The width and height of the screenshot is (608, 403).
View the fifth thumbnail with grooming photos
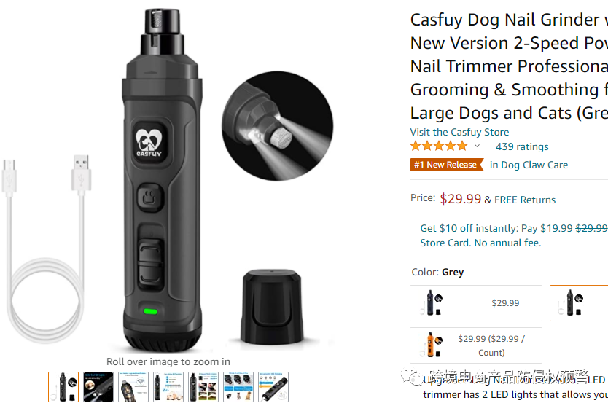coord(203,387)
